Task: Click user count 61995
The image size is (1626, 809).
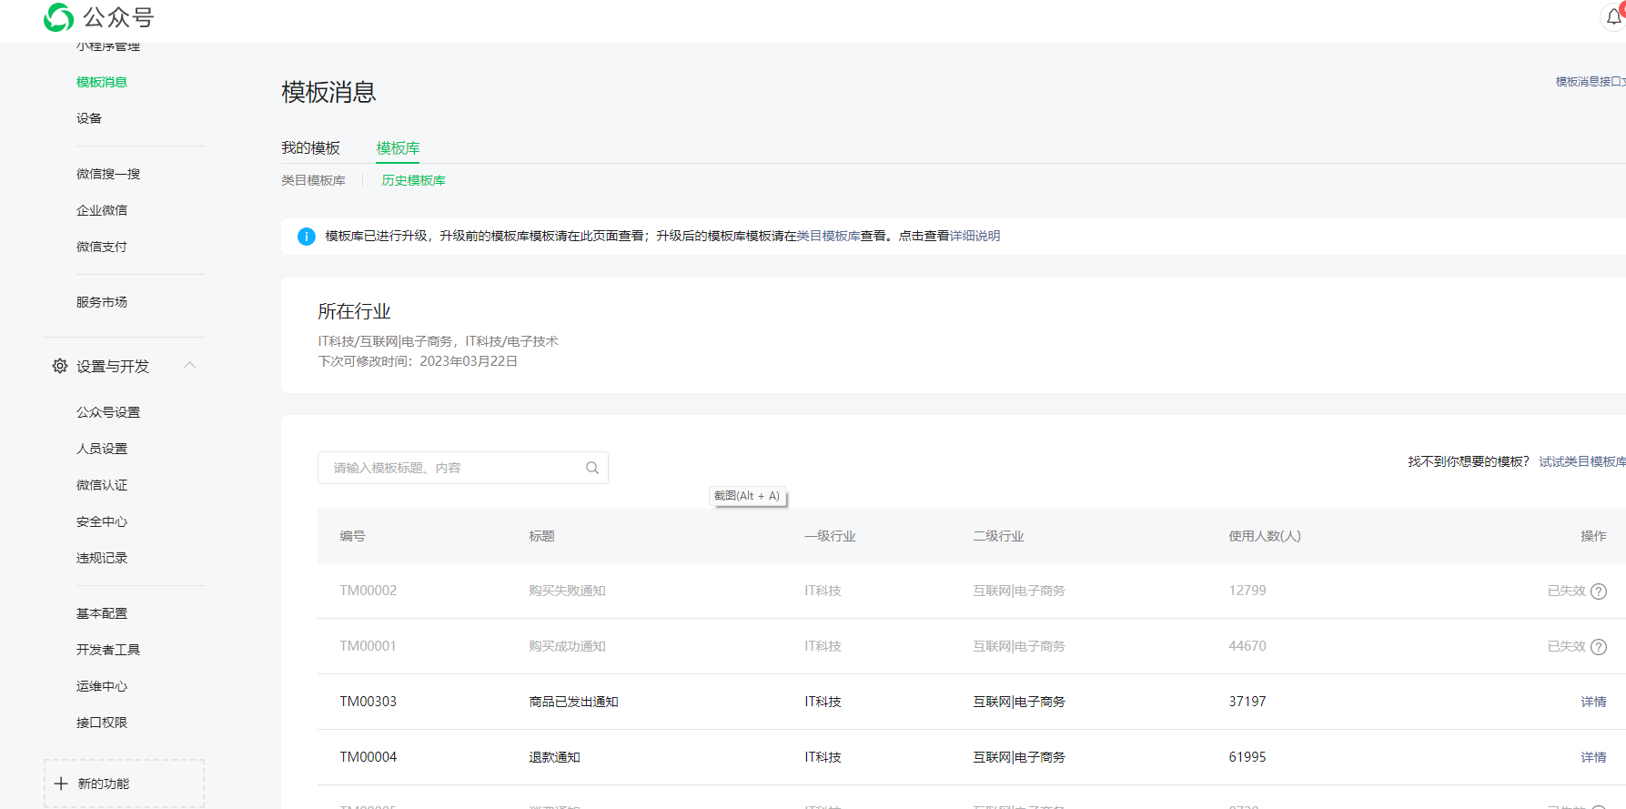Action: [1247, 757]
